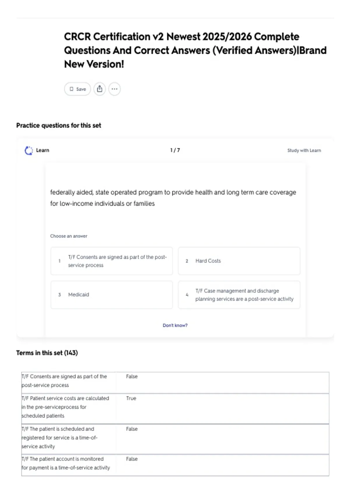Click the bookmark icon inside Save button
The width and height of the screenshot is (350, 495).
pos(71,89)
